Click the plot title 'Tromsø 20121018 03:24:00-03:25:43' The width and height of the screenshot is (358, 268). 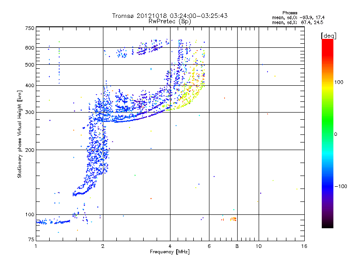pyautogui.click(x=170, y=16)
